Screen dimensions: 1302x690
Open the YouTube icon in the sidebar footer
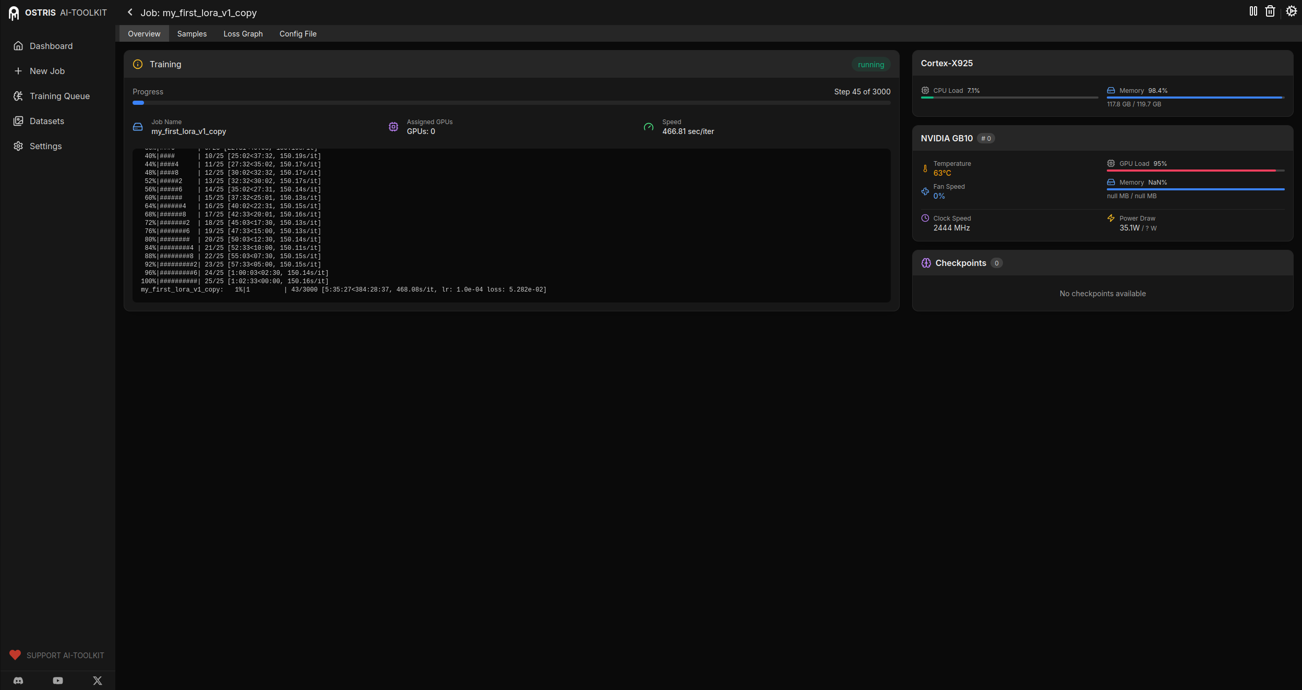click(x=58, y=681)
